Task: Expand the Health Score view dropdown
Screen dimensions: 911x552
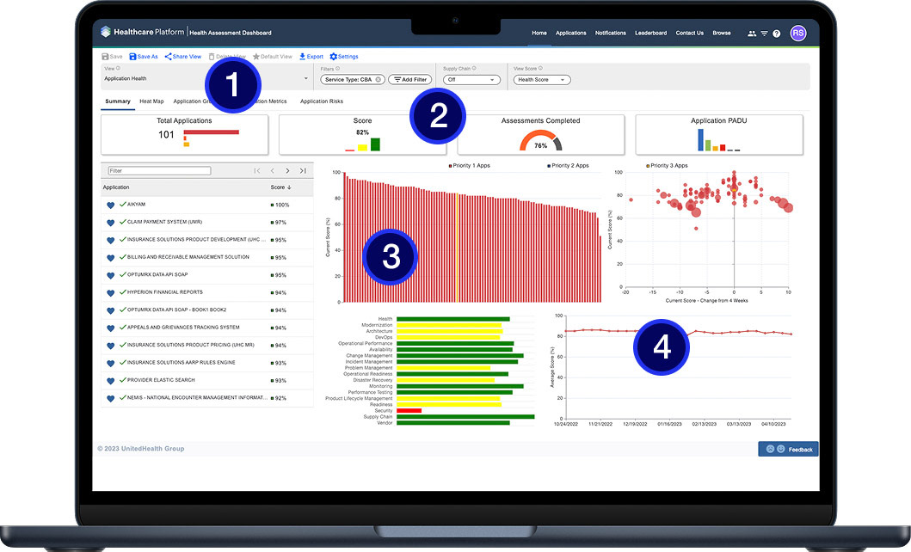Action: (x=541, y=79)
